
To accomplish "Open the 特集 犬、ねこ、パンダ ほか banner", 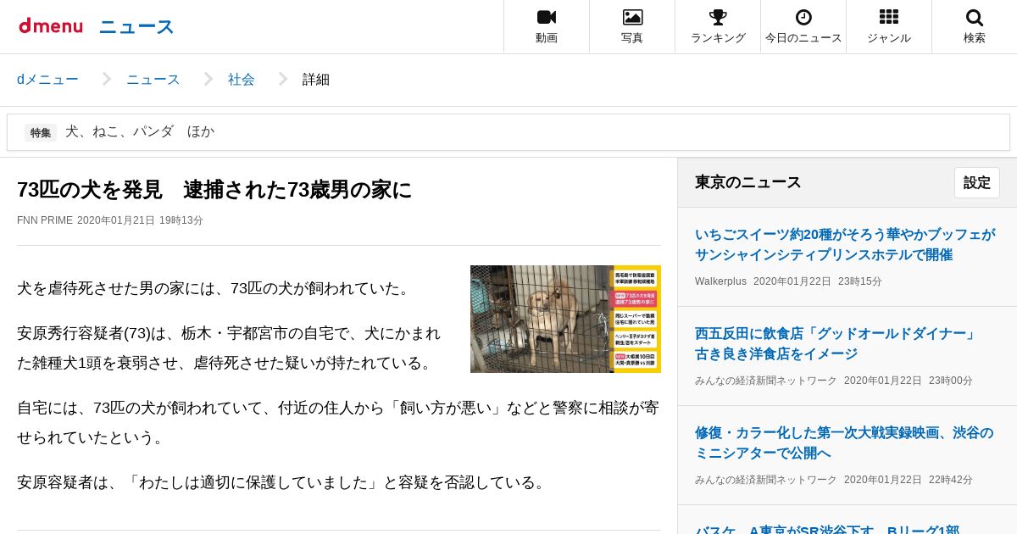I will [508, 132].
